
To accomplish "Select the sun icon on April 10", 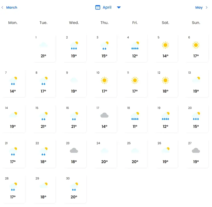I will coord(104,80).
